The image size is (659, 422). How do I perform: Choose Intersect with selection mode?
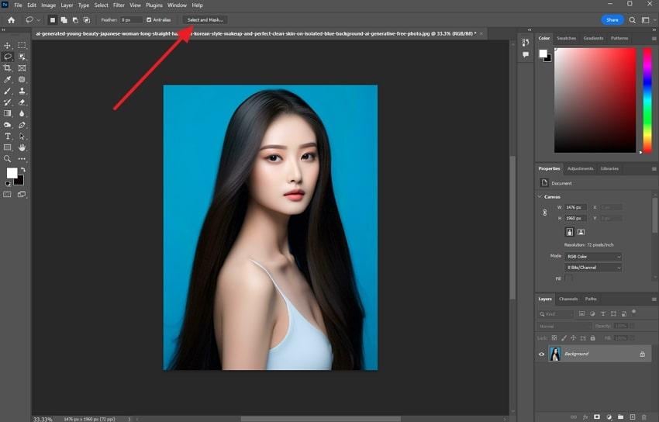coord(87,19)
